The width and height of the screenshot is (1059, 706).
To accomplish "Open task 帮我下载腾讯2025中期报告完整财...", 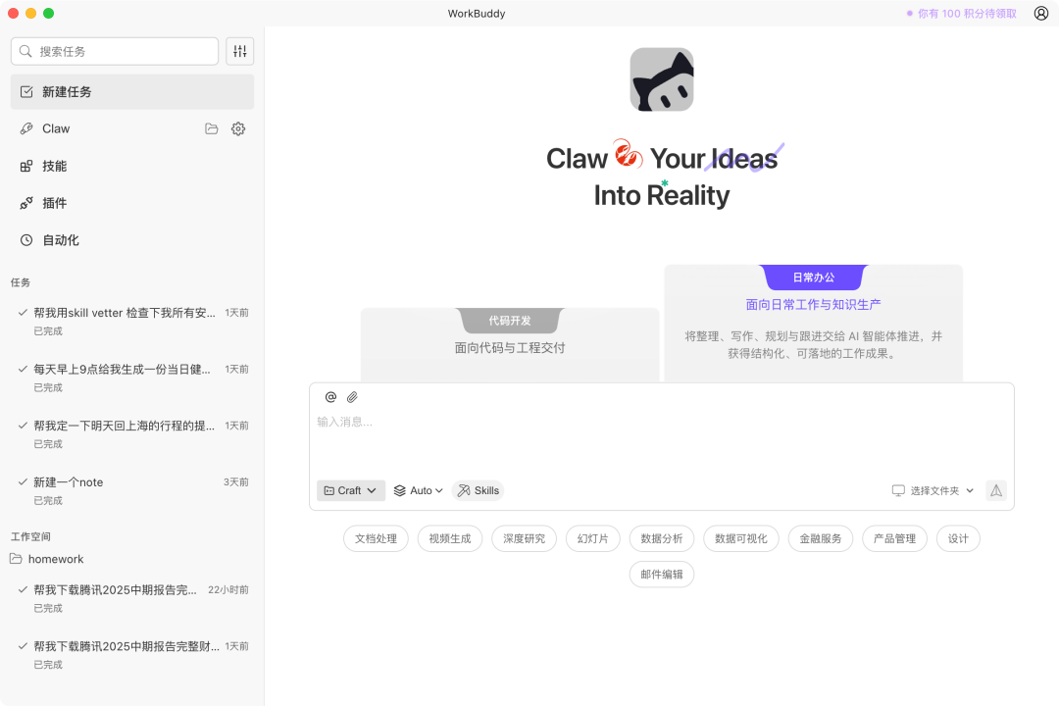I will [132, 655].
